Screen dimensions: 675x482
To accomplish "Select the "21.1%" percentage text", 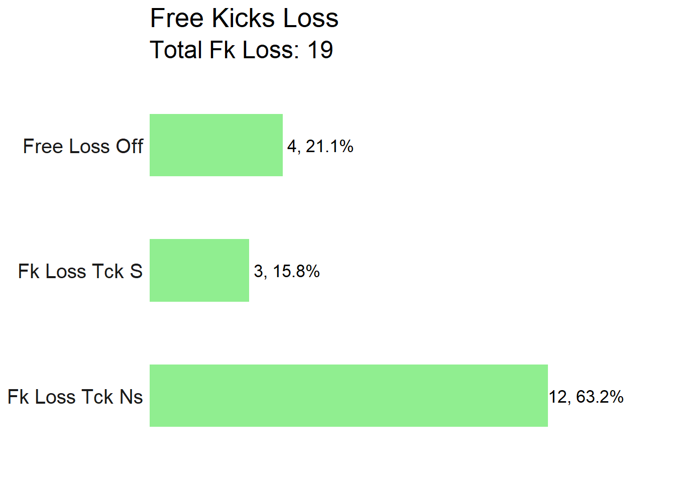I will (329, 146).
